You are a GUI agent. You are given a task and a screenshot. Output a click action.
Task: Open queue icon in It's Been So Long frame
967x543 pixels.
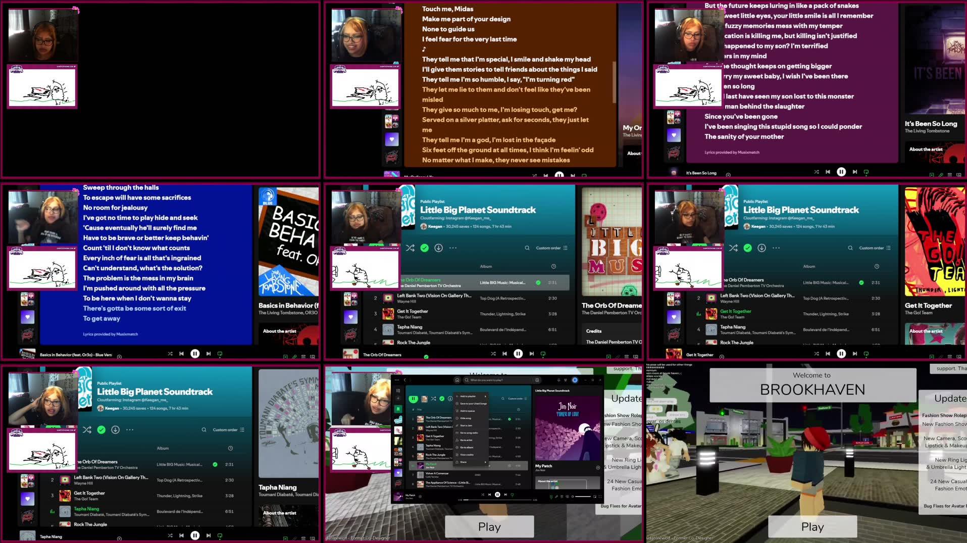tap(950, 175)
